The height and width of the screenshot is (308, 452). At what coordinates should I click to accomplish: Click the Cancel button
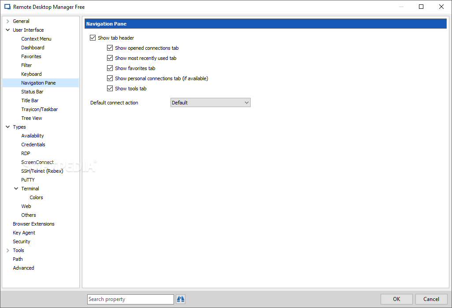431,299
